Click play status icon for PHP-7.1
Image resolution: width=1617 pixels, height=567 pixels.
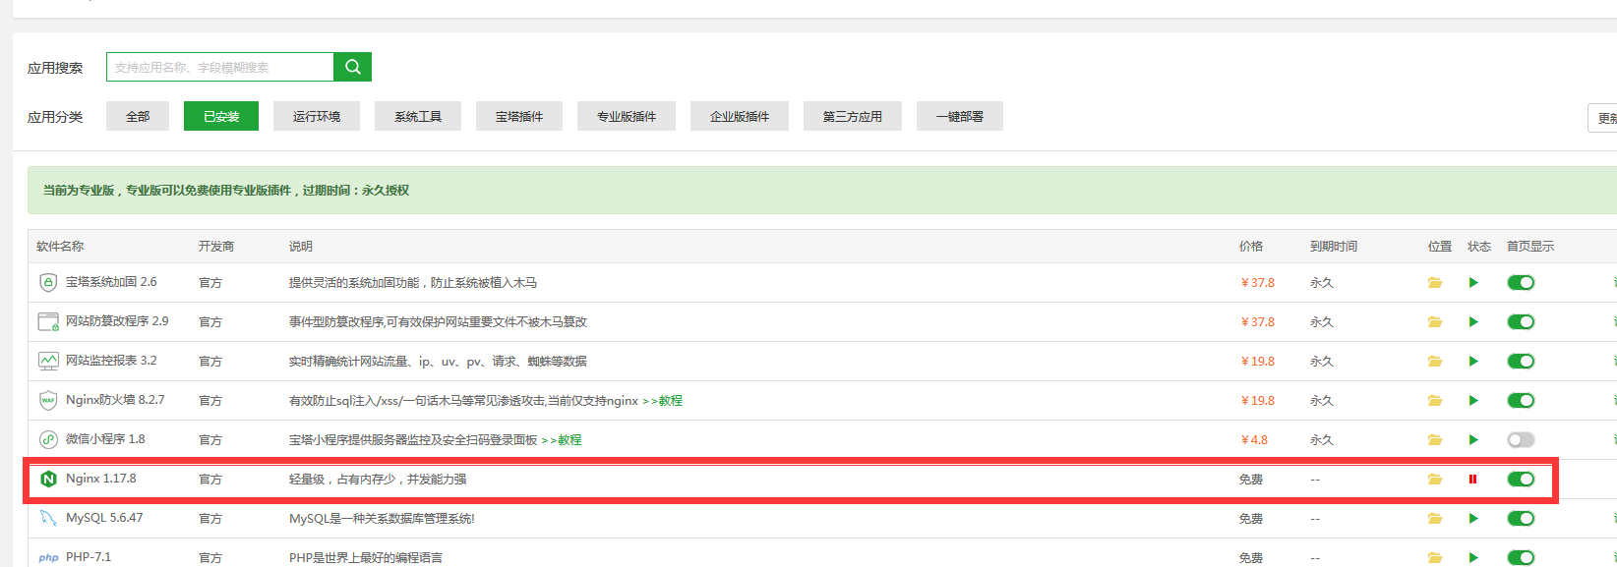pos(1473,558)
